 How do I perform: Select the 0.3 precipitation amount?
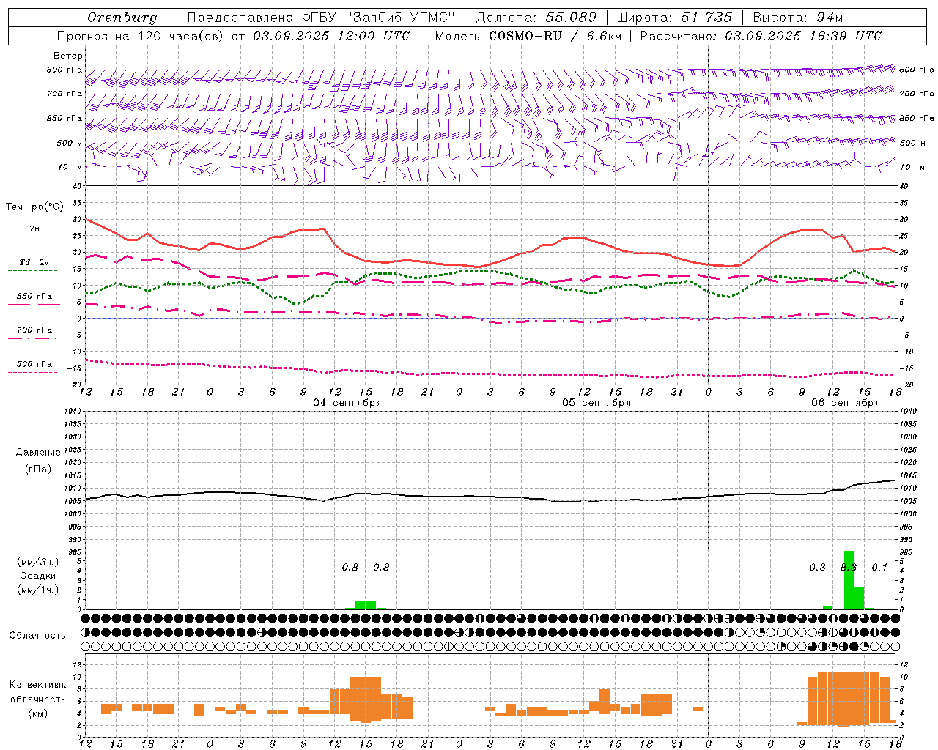[x=817, y=568]
